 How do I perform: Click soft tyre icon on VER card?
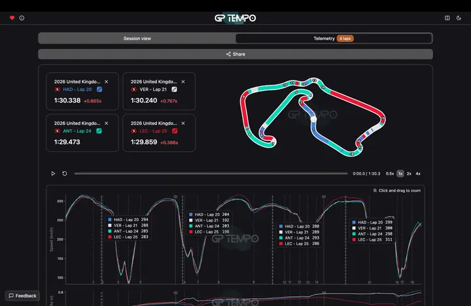133,89
